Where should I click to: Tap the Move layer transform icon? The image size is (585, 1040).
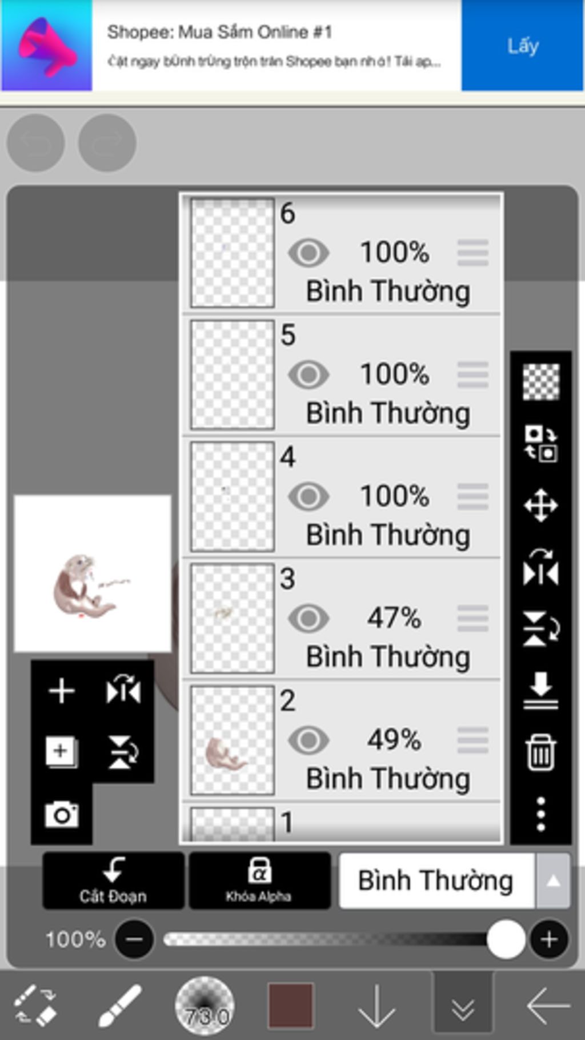540,505
